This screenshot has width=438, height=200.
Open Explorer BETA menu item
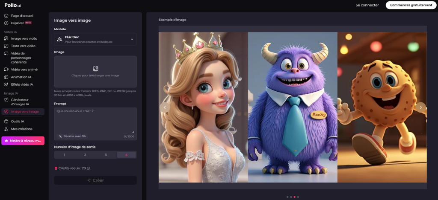pos(22,23)
